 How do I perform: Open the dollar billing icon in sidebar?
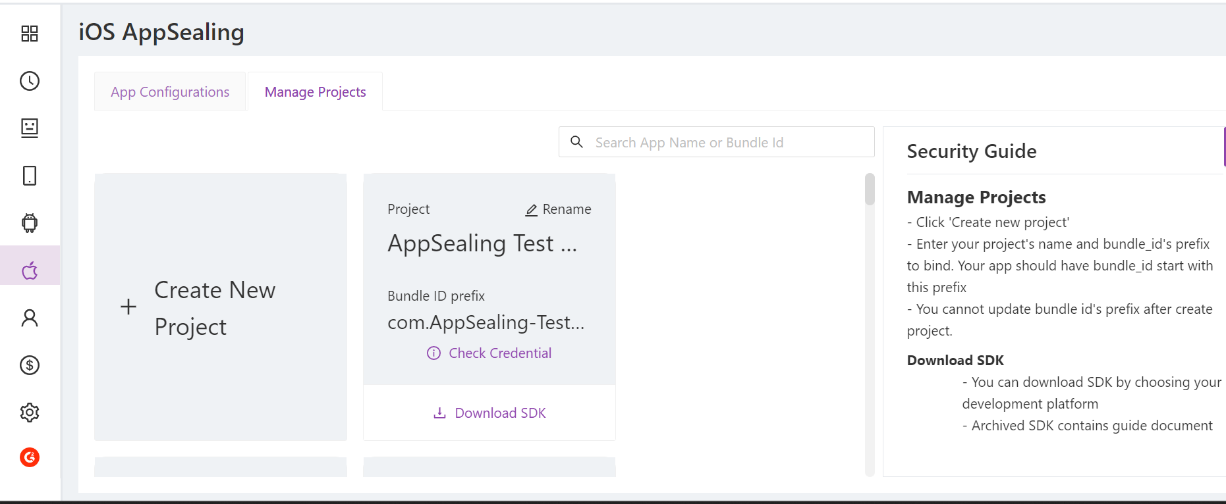[x=30, y=365]
